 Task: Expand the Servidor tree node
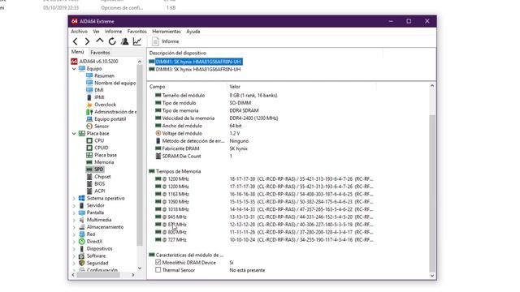pos(74,205)
